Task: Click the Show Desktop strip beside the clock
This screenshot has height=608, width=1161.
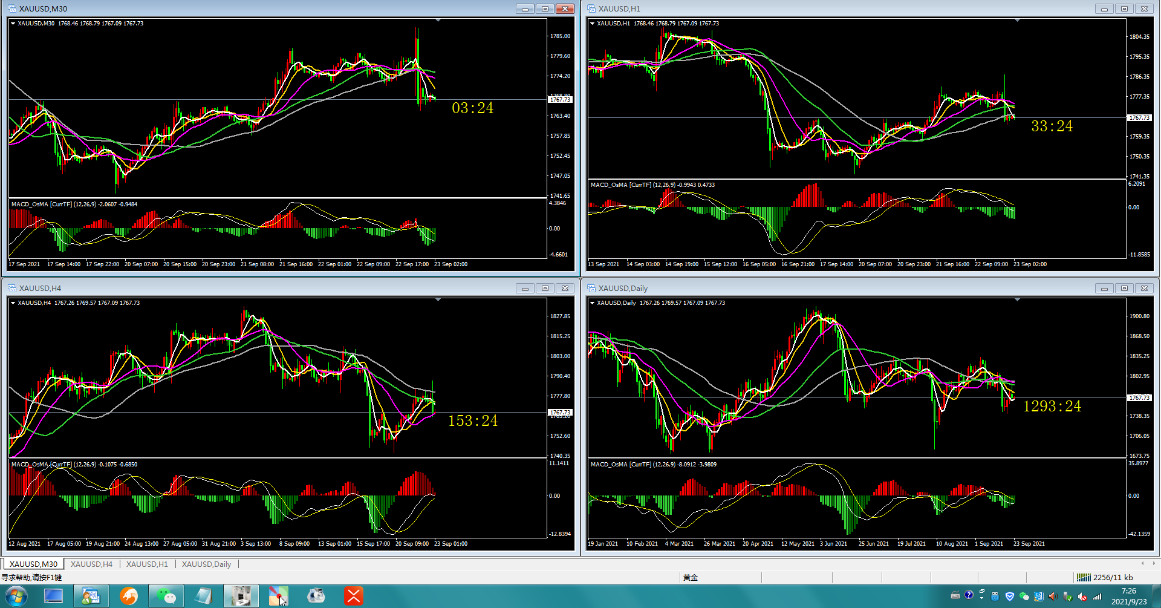Action: pos(1156,596)
